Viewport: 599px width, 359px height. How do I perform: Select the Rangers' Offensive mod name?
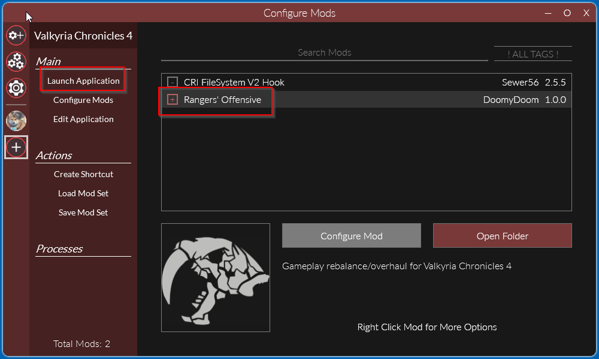tap(222, 99)
